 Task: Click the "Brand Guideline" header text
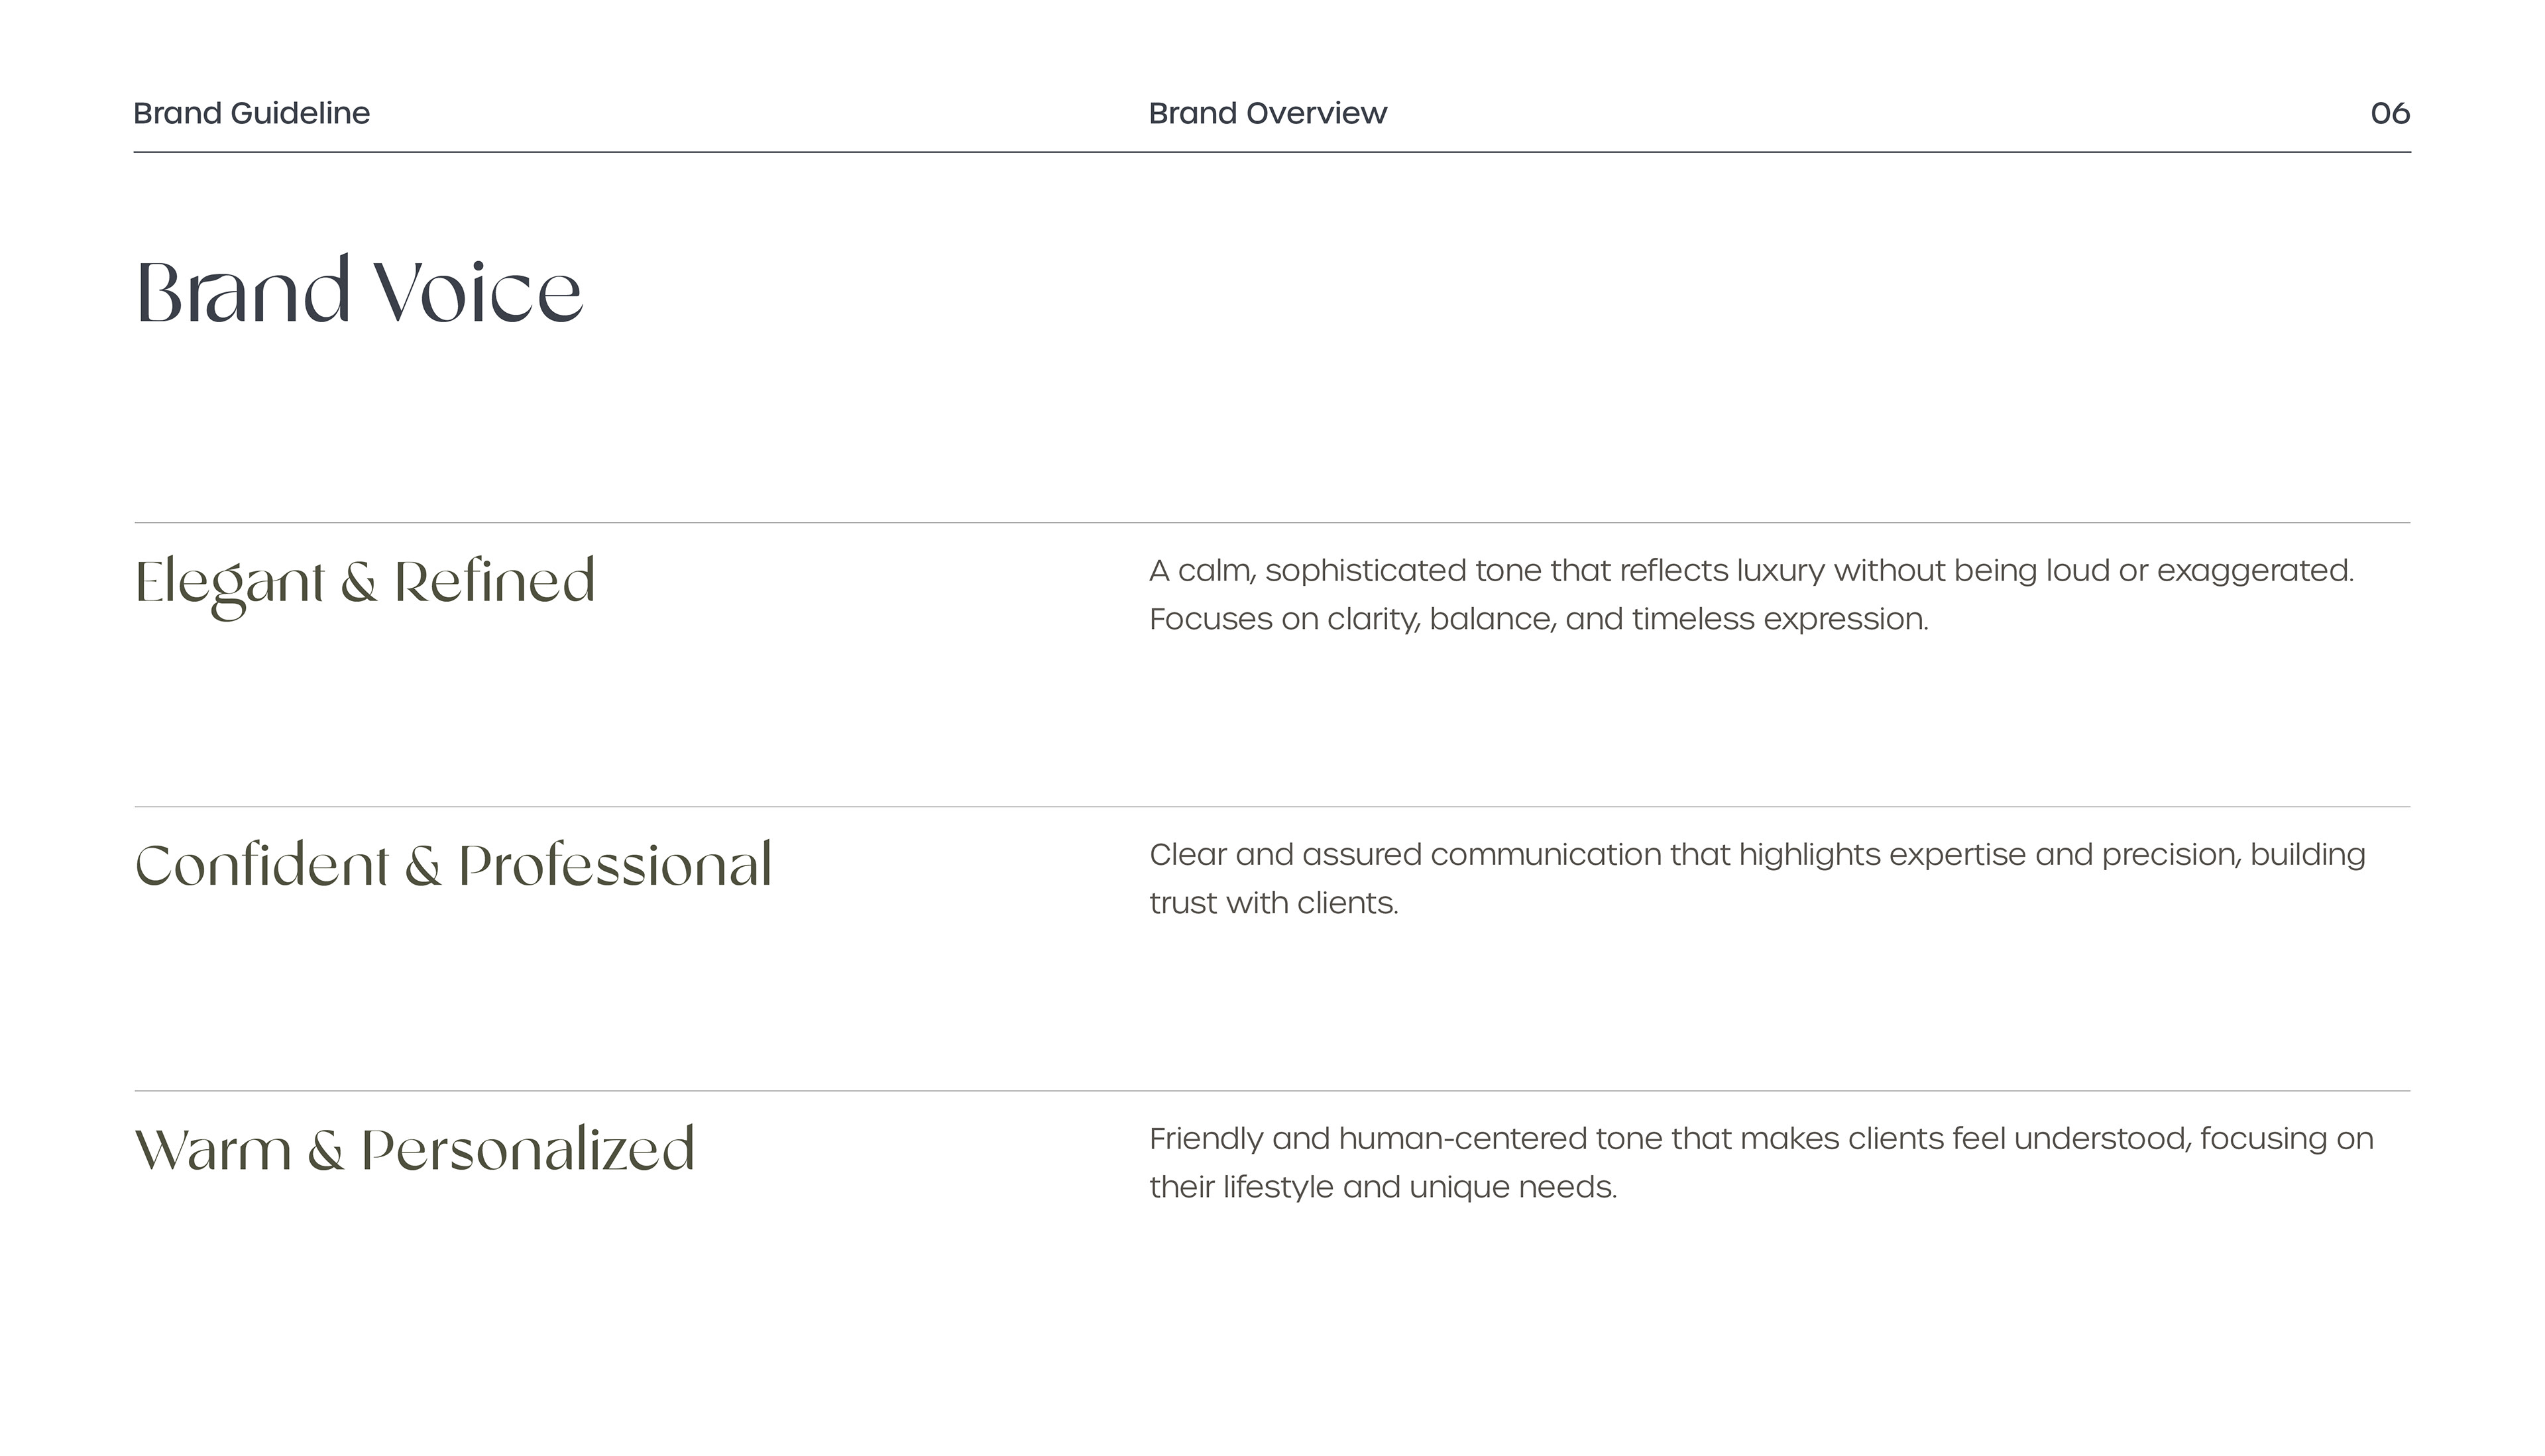point(251,113)
